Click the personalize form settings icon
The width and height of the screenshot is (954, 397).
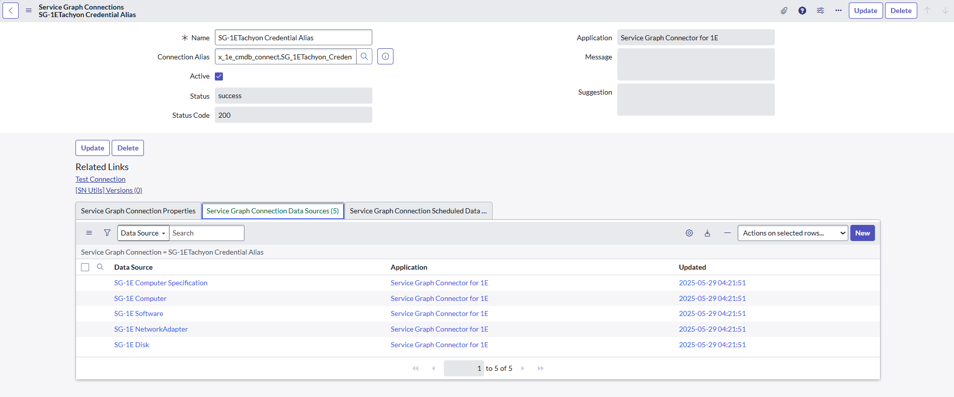(820, 11)
